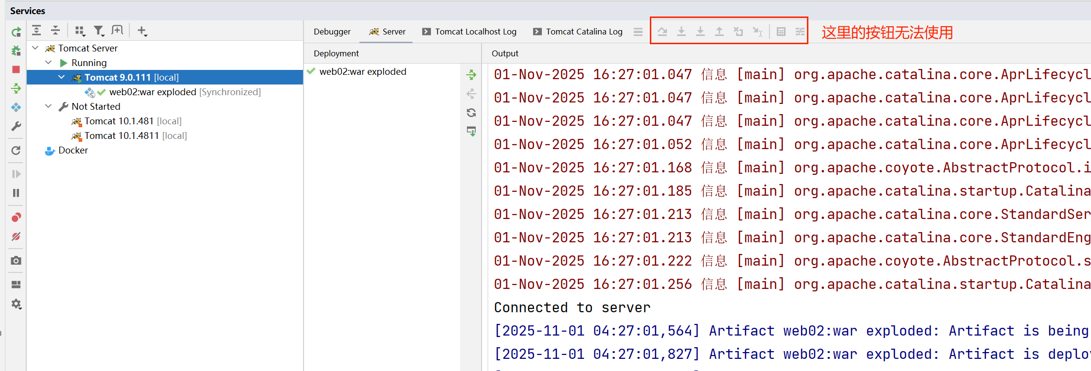Click the 16:27:01.168 log line
This screenshot has height=371, width=1091.
pyautogui.click(x=792, y=168)
